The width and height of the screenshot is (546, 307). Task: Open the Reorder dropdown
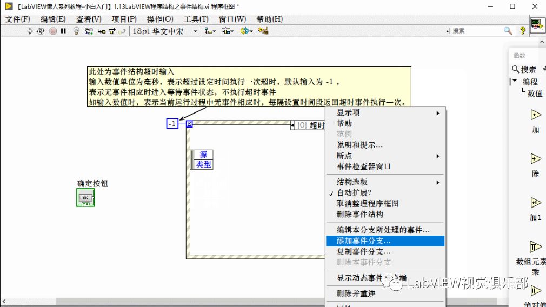tap(246, 31)
